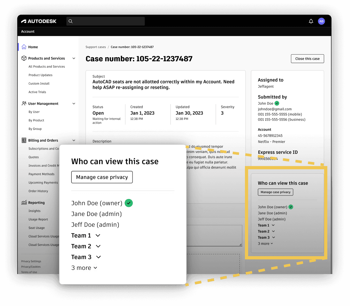Viewport: 350px width, 306px height.
Task: Select By Product under User Management
Action: [36, 120]
